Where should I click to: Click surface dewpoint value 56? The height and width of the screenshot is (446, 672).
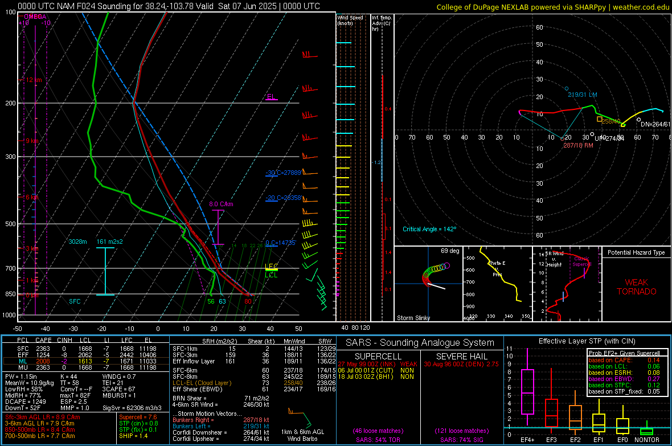[211, 301]
